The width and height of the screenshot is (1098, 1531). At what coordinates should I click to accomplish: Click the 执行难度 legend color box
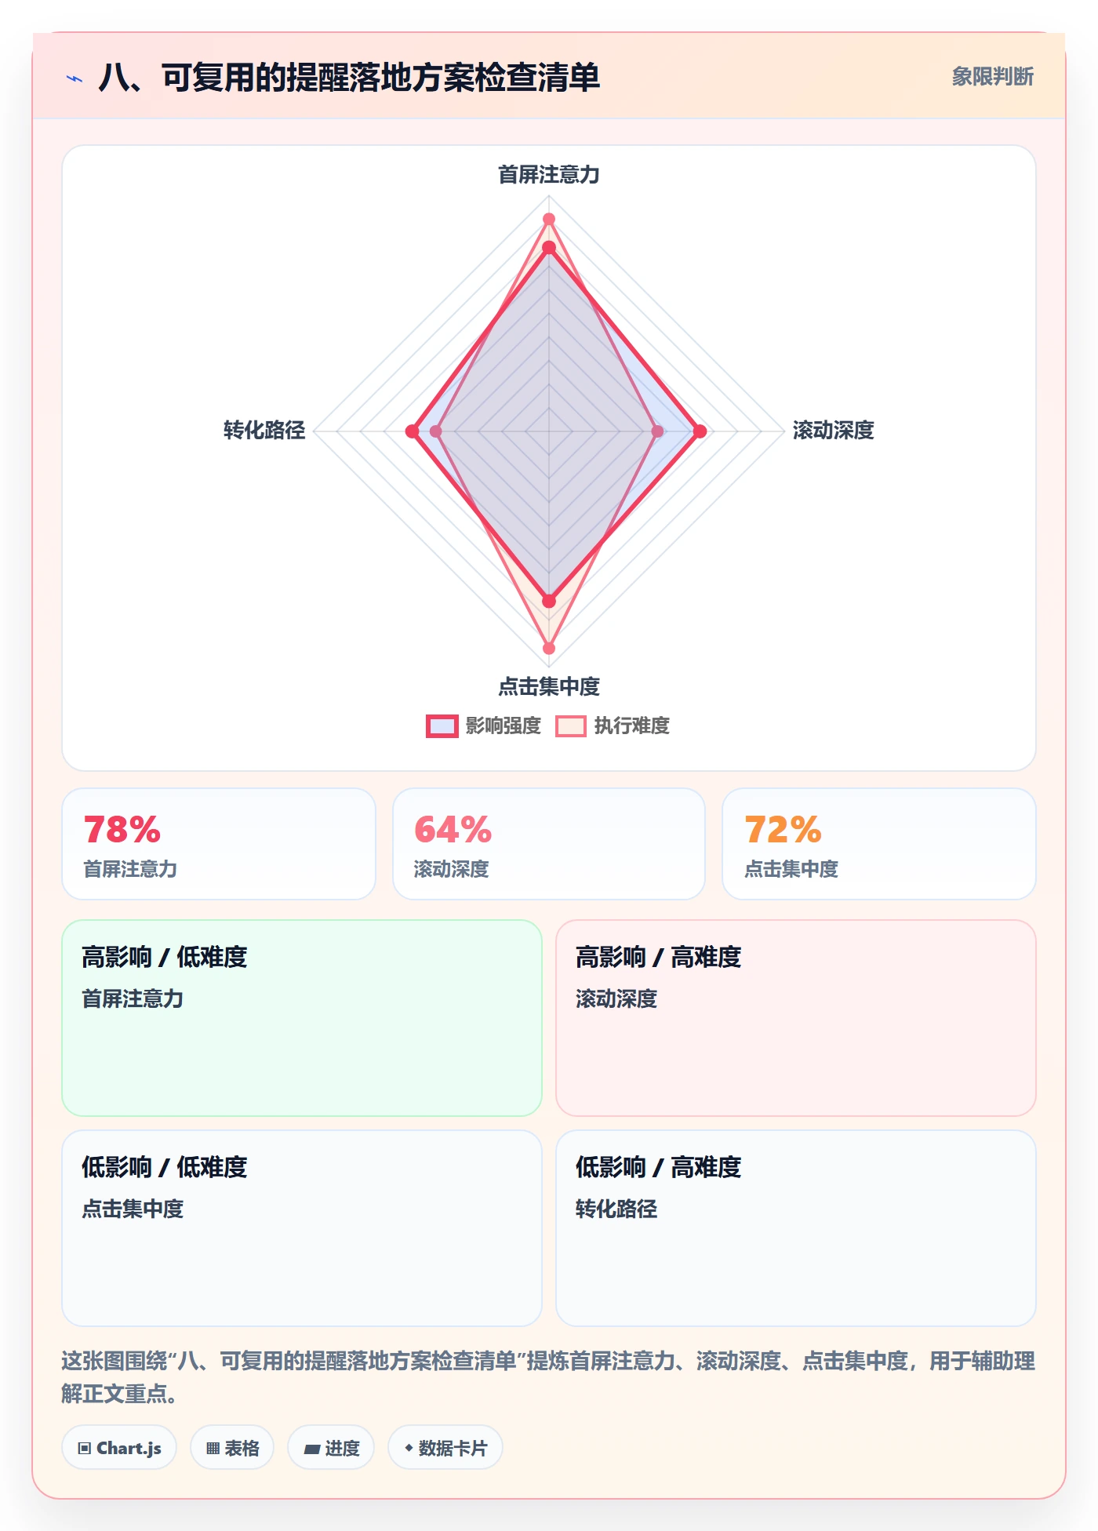[x=571, y=725]
